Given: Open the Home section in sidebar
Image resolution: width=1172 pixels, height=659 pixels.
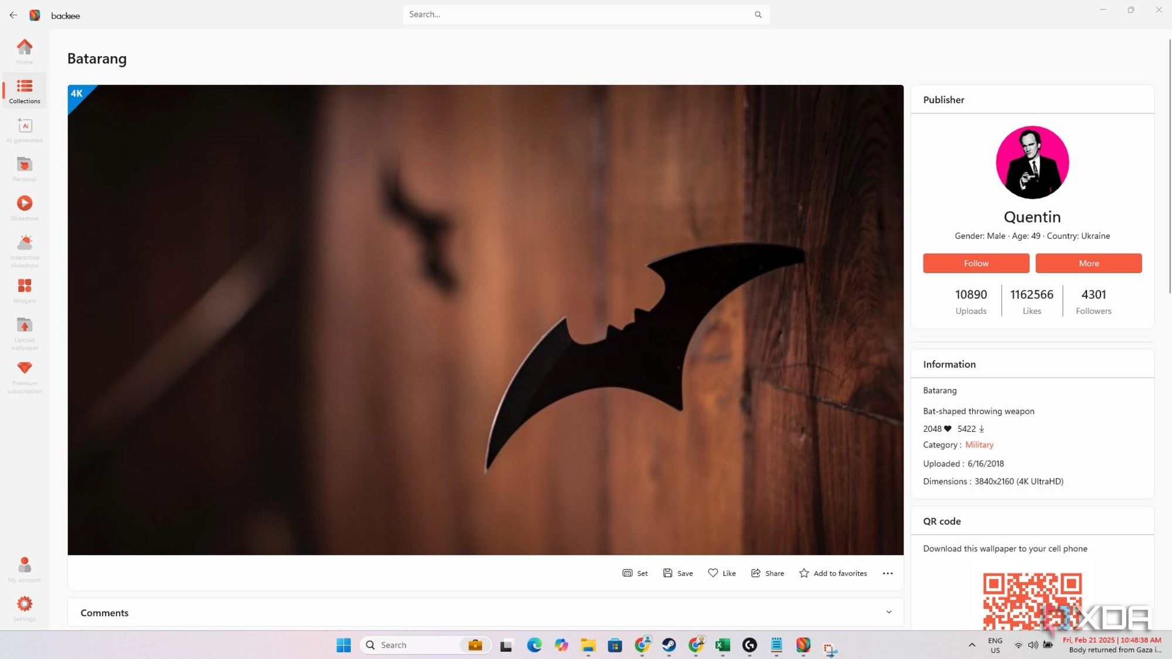Looking at the screenshot, I should [x=24, y=52].
